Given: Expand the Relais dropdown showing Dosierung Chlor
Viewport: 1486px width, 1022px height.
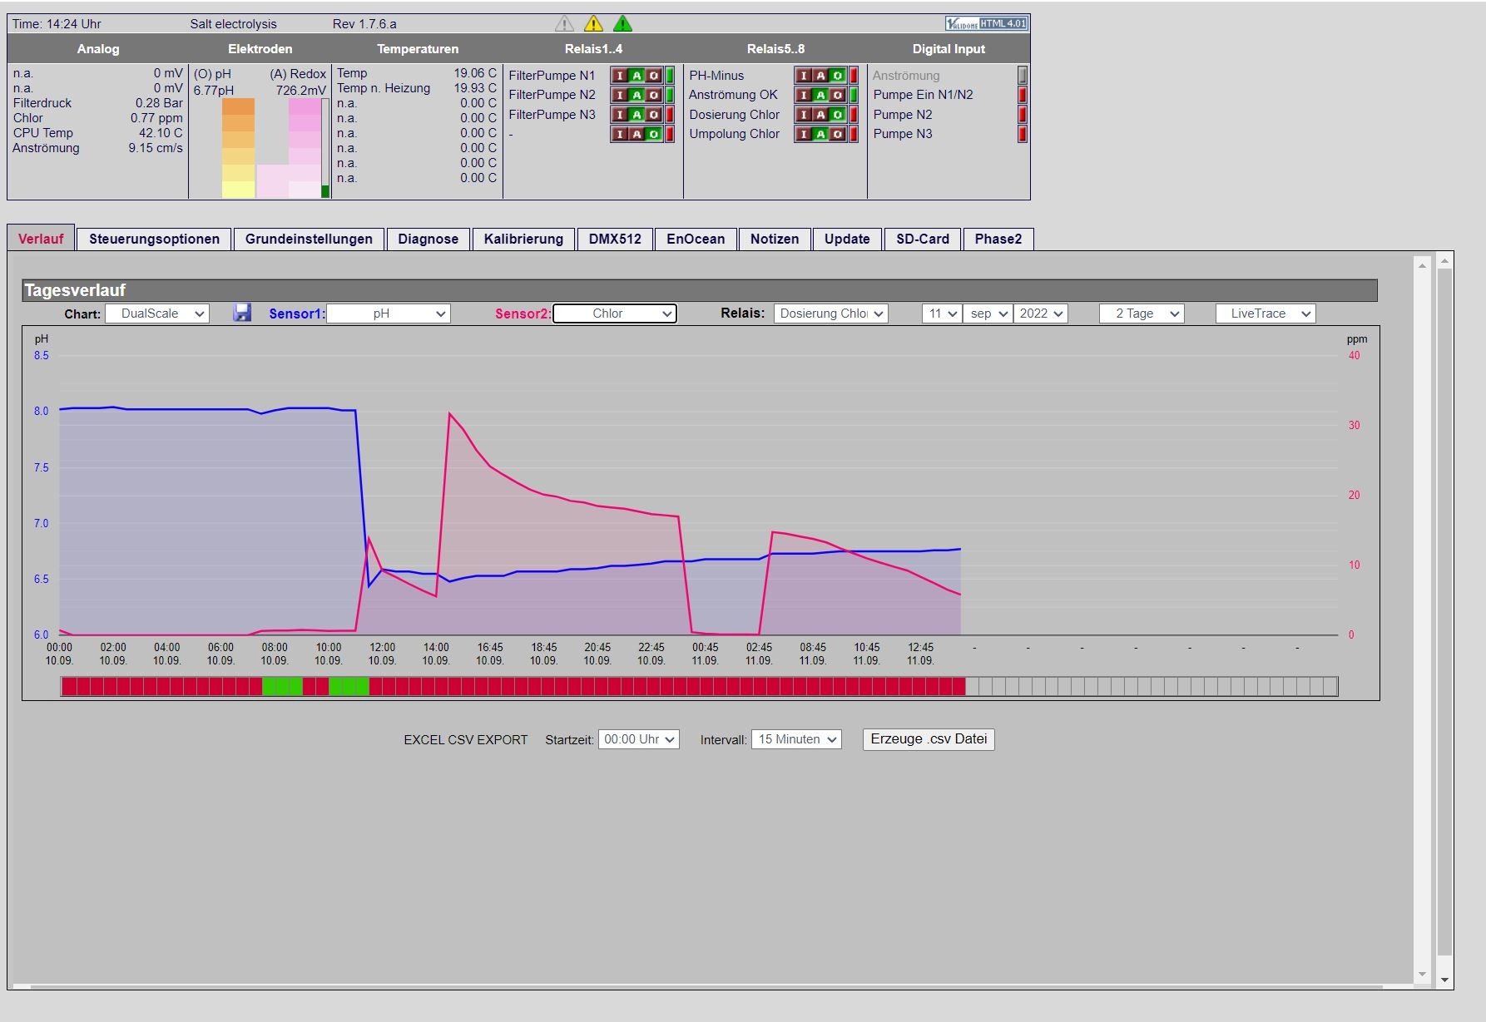Looking at the screenshot, I should (831, 314).
